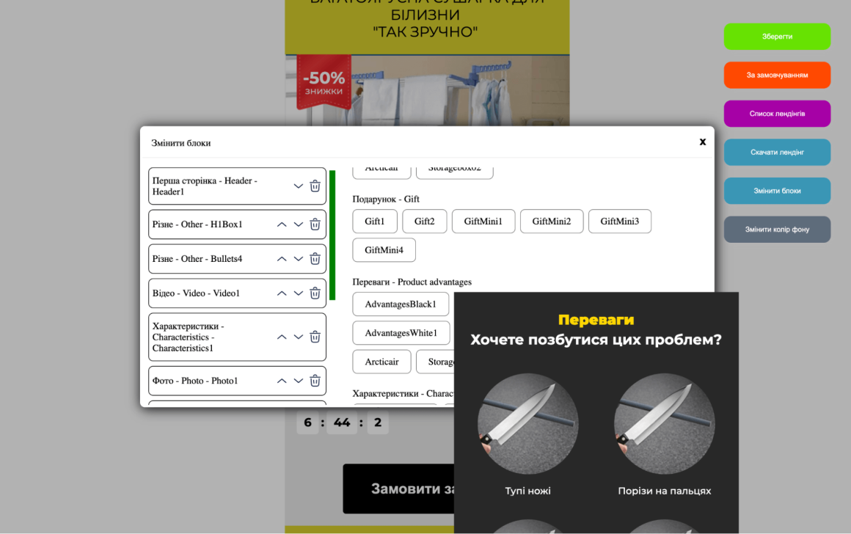Click the Змінити блоки sidebar button

point(777,191)
